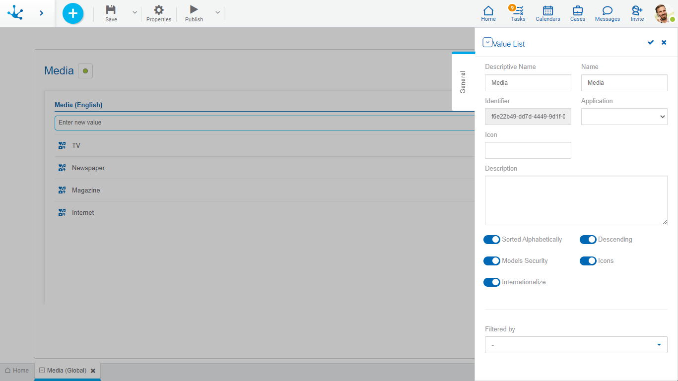Toggle Sorted Alphabetically switch

pyautogui.click(x=492, y=240)
